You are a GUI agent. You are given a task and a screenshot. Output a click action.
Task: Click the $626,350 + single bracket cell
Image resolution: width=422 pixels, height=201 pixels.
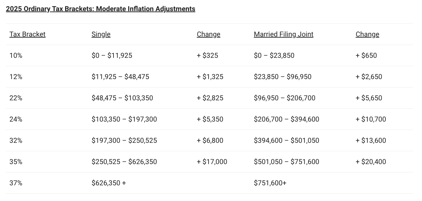109,183
